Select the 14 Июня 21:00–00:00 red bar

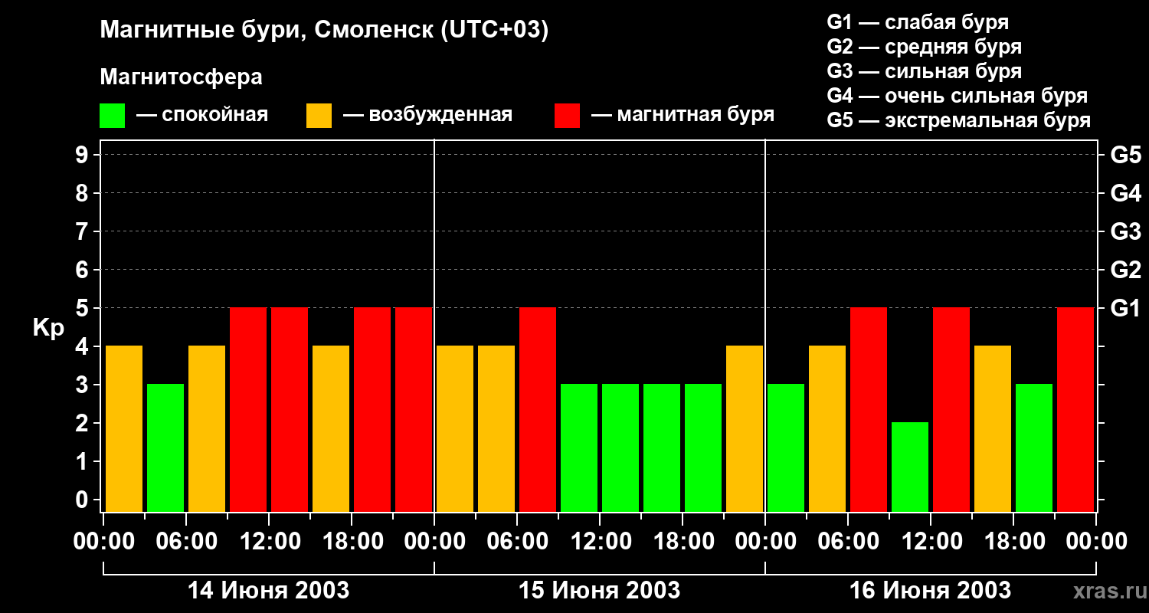[414, 409]
